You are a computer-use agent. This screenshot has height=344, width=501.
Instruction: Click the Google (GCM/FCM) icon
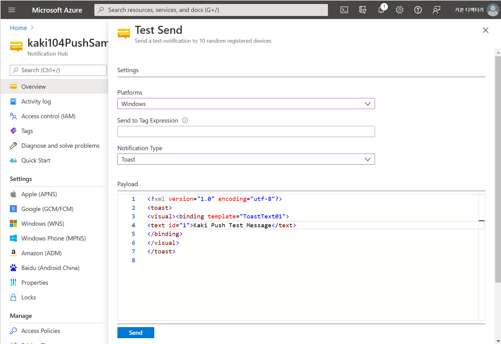pos(13,209)
